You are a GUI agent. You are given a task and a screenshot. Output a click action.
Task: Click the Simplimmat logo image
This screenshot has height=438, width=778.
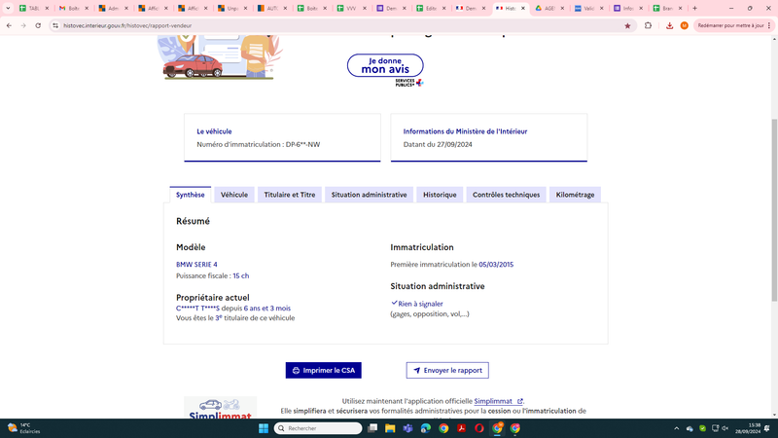coord(221,408)
